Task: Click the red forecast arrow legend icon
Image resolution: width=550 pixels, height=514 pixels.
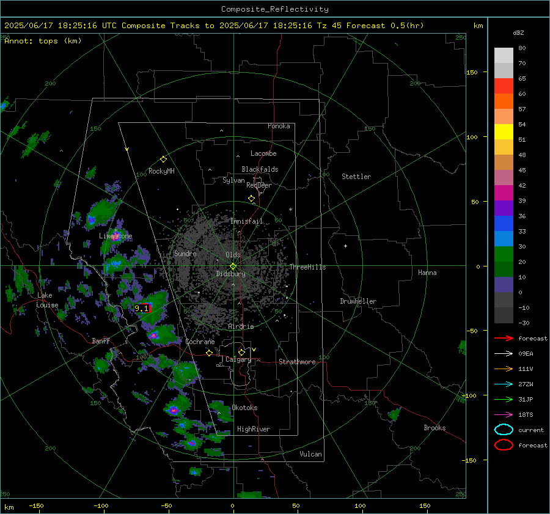Action: (x=504, y=338)
